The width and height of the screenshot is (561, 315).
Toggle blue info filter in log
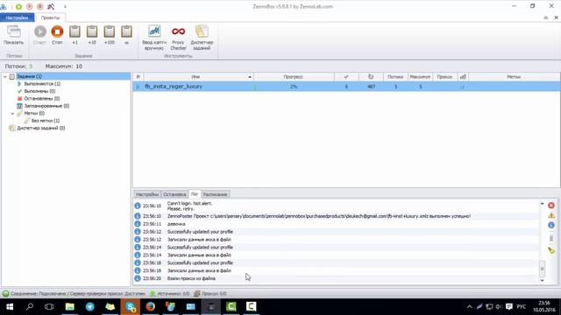click(x=551, y=225)
